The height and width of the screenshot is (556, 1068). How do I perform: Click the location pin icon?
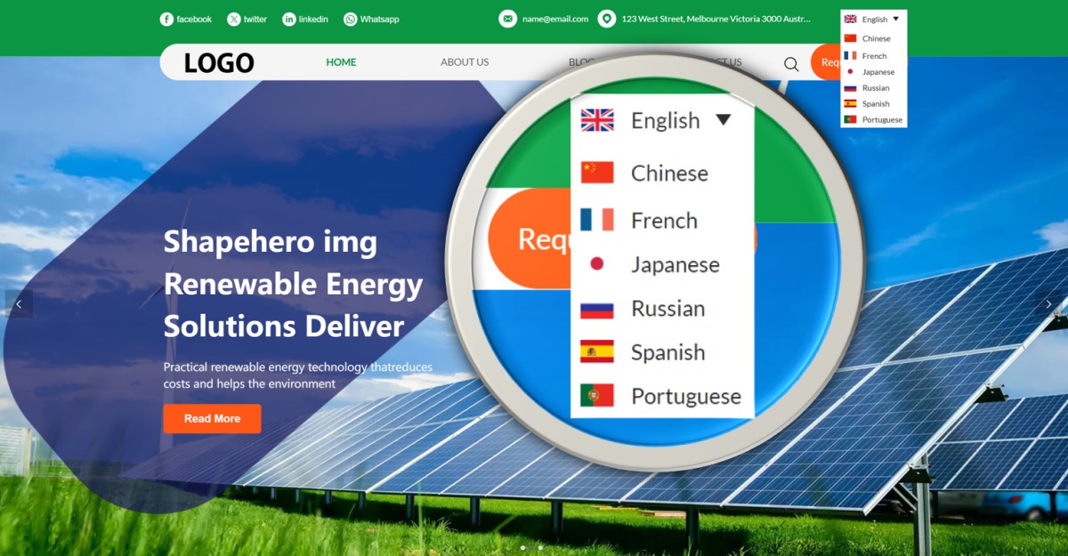click(x=607, y=19)
